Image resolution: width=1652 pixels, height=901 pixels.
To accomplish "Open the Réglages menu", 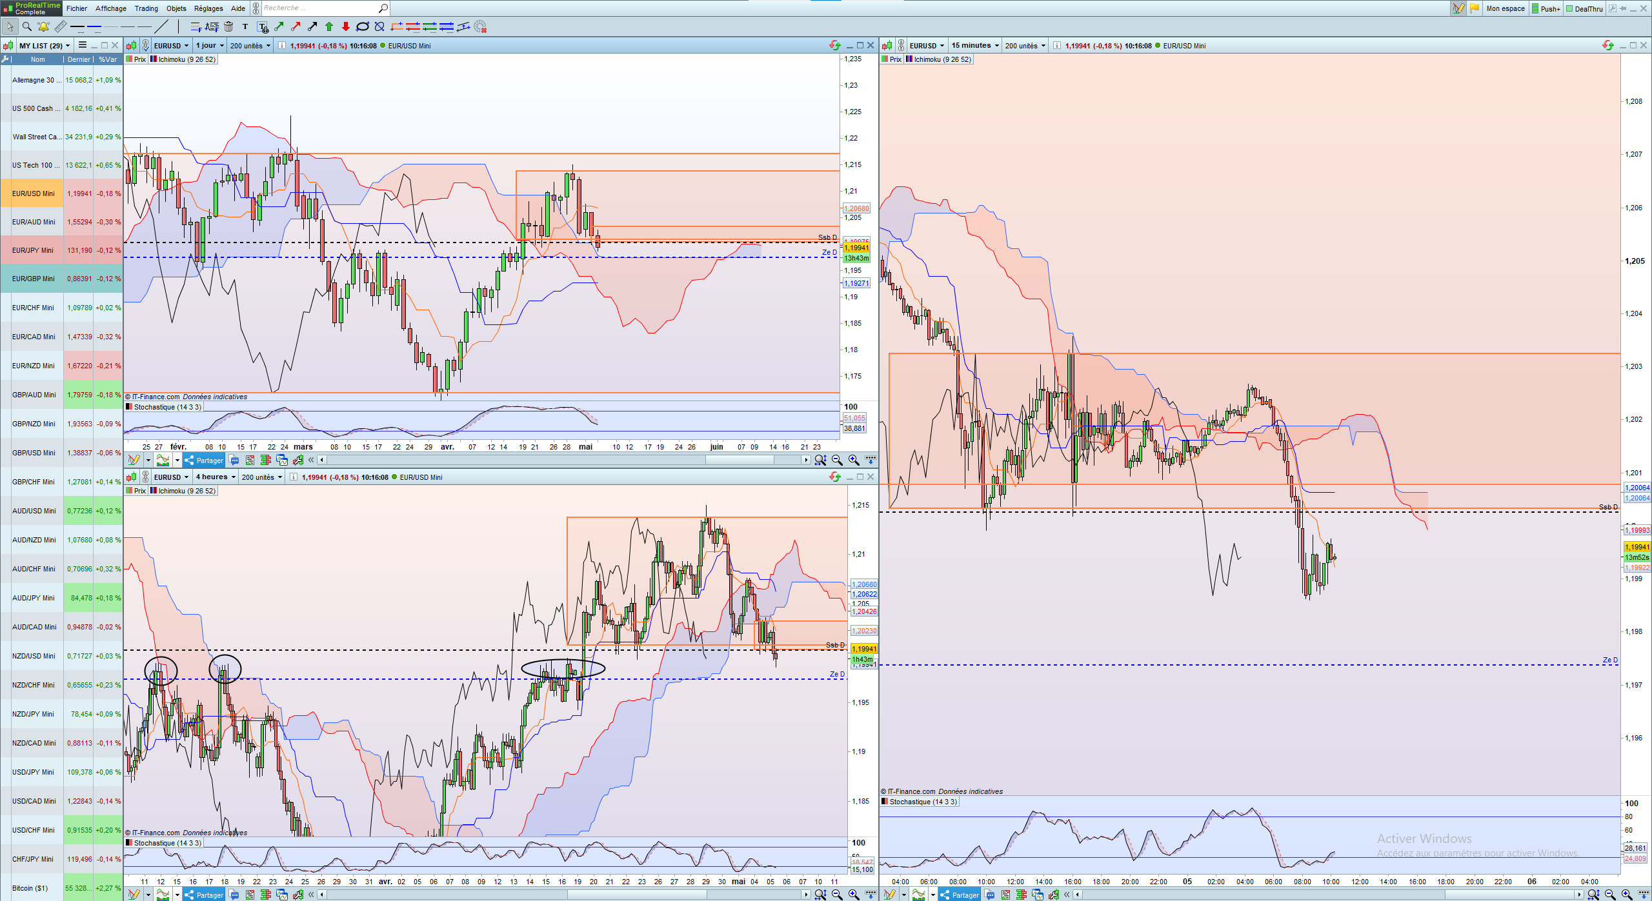I will (x=208, y=8).
